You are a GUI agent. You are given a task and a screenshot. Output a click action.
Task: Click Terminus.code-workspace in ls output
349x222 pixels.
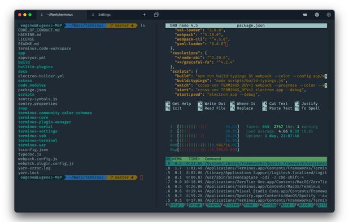pos(45,48)
